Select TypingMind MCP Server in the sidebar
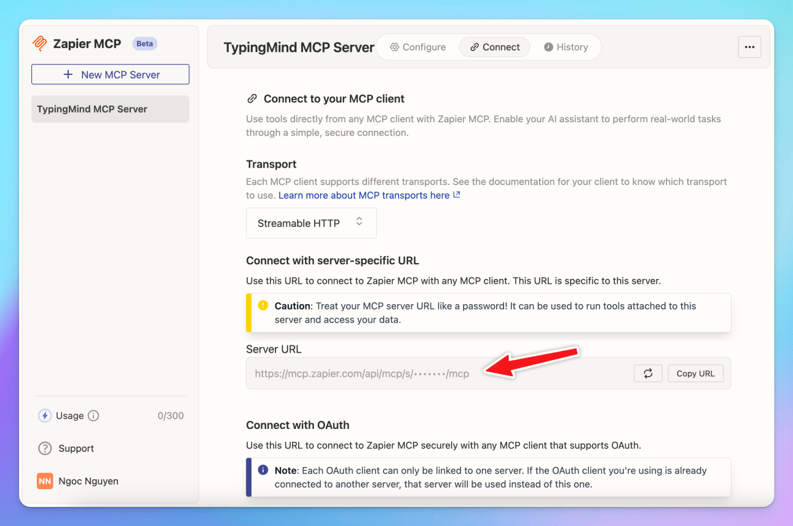The image size is (793, 526). point(111,109)
